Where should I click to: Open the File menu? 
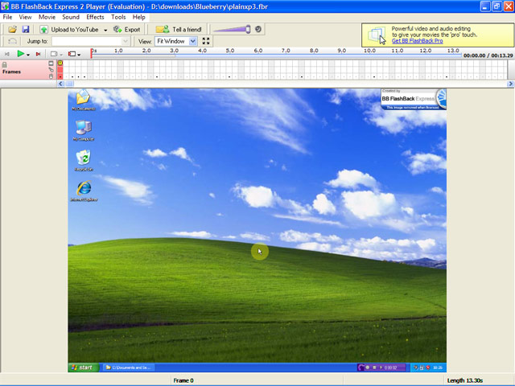tap(7, 17)
